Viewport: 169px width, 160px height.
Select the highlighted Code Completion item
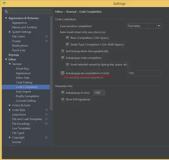point(26,87)
